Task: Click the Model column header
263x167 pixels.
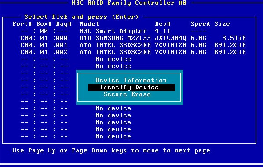Action: [x=89, y=24]
